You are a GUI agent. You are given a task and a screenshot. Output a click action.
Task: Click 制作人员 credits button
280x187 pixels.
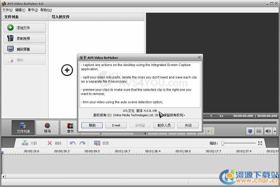click(x=164, y=125)
